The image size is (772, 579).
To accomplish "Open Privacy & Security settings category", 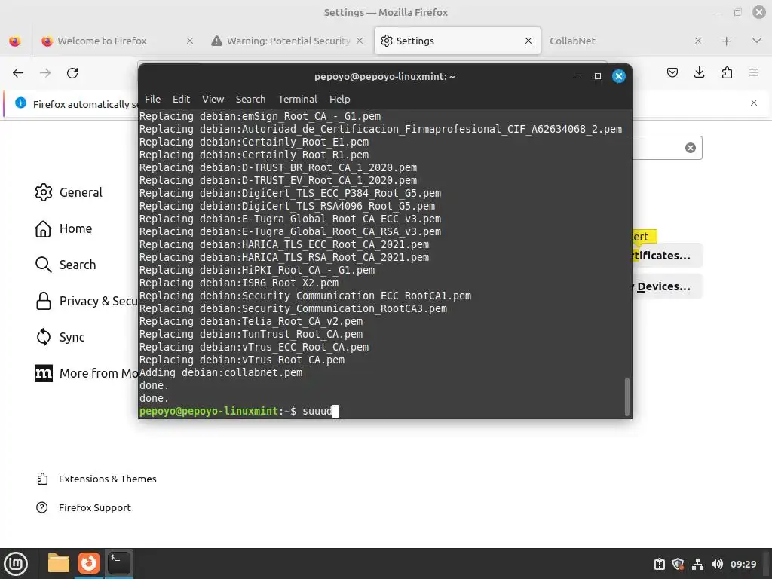I will coord(86,301).
